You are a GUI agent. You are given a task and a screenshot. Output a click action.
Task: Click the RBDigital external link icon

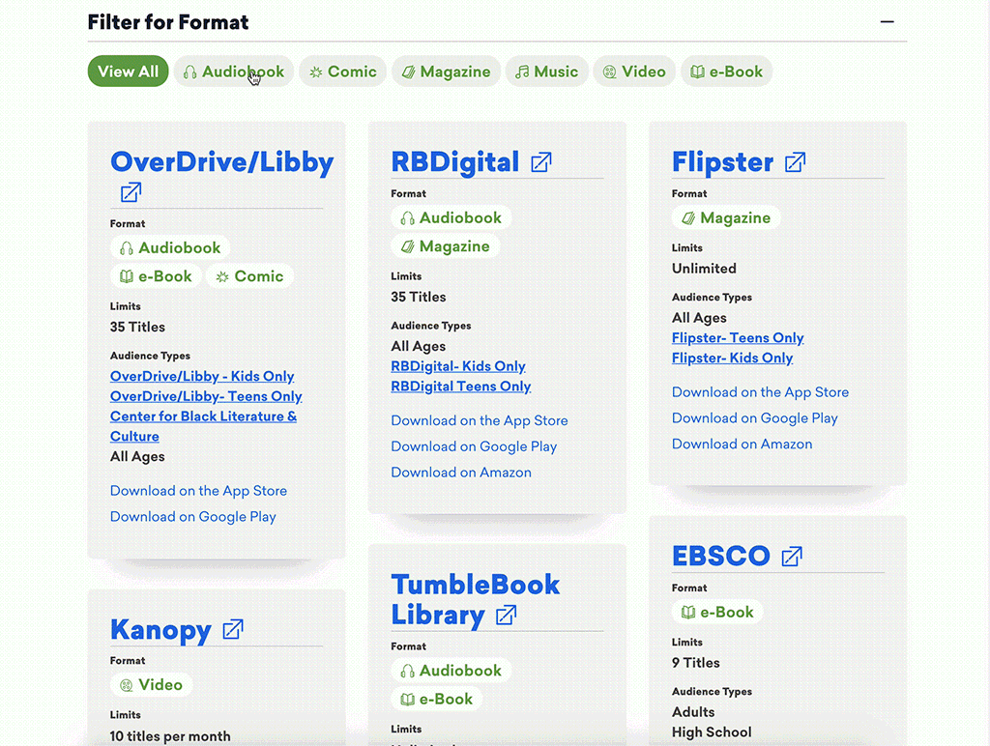click(x=541, y=162)
